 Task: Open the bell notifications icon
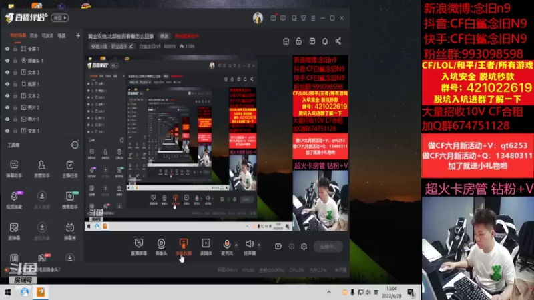click(325, 41)
